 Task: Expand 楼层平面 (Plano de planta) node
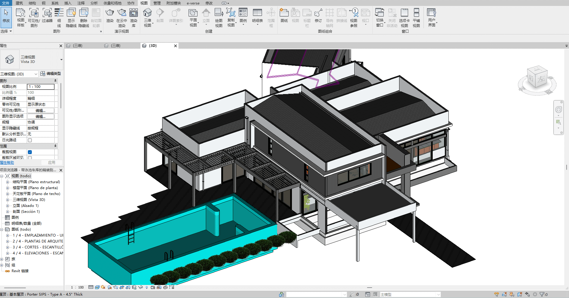pos(7,188)
